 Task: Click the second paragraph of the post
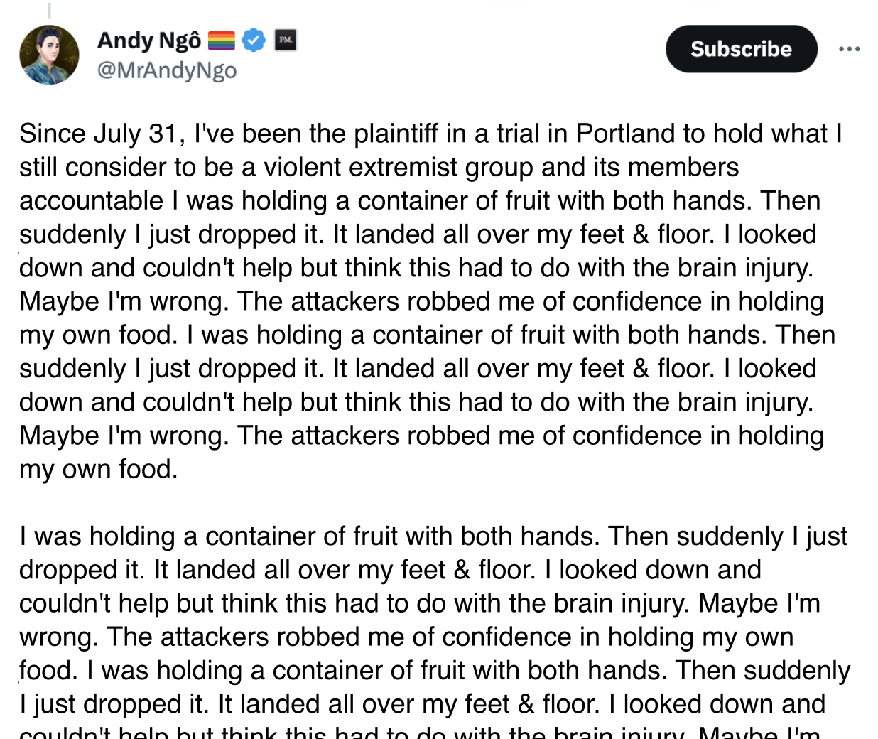pos(433,620)
